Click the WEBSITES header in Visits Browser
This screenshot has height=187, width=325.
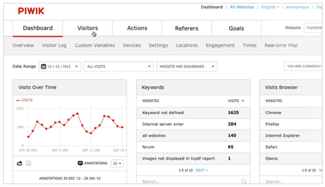pos(274,101)
